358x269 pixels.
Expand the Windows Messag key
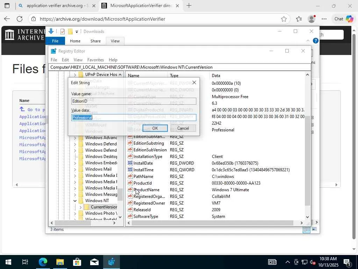point(75,194)
